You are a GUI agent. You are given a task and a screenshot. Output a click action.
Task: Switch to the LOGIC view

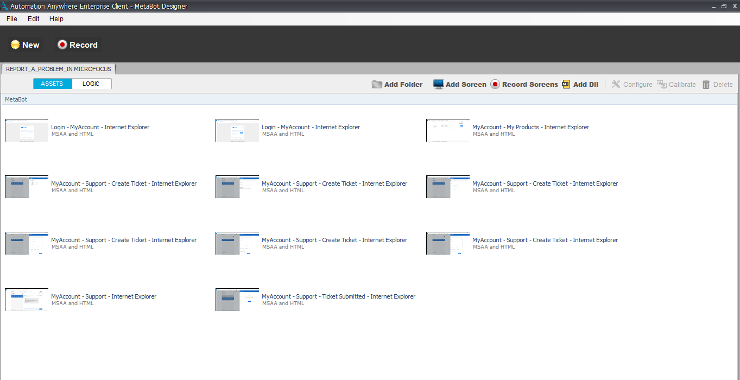(x=91, y=84)
